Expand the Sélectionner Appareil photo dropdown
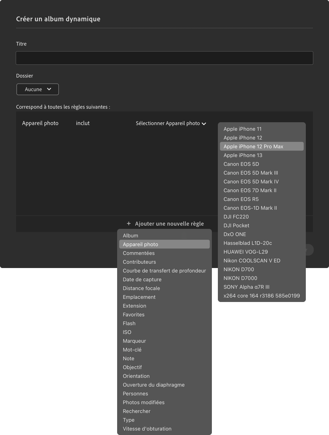The width and height of the screenshot is (329, 435). click(171, 123)
